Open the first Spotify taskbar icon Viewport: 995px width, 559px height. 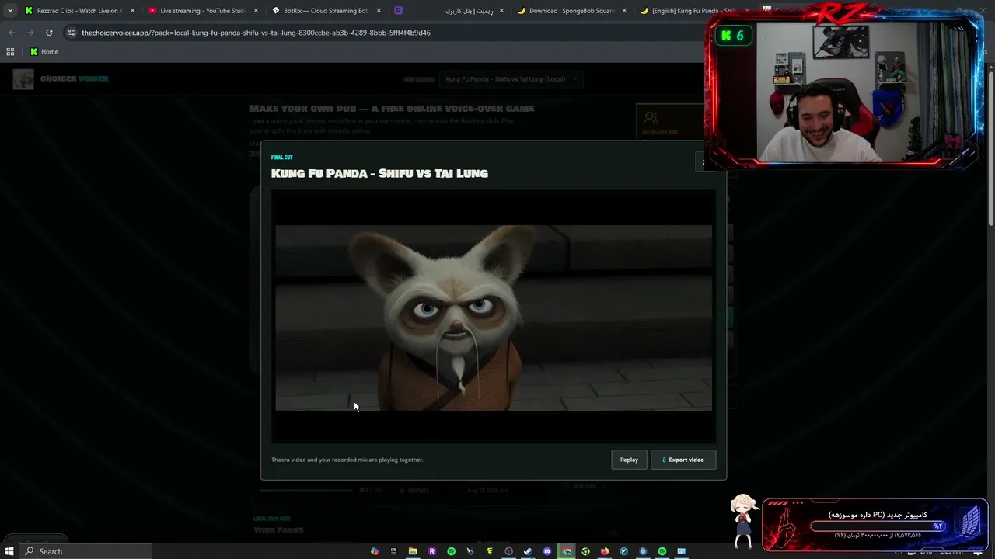452,551
